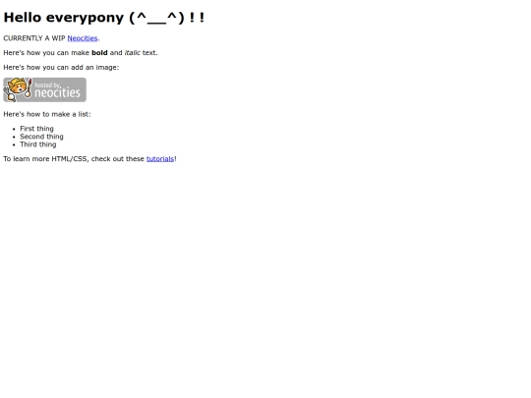
Task: Click the 'add an image' sentence
Action: pyautogui.click(x=61, y=68)
